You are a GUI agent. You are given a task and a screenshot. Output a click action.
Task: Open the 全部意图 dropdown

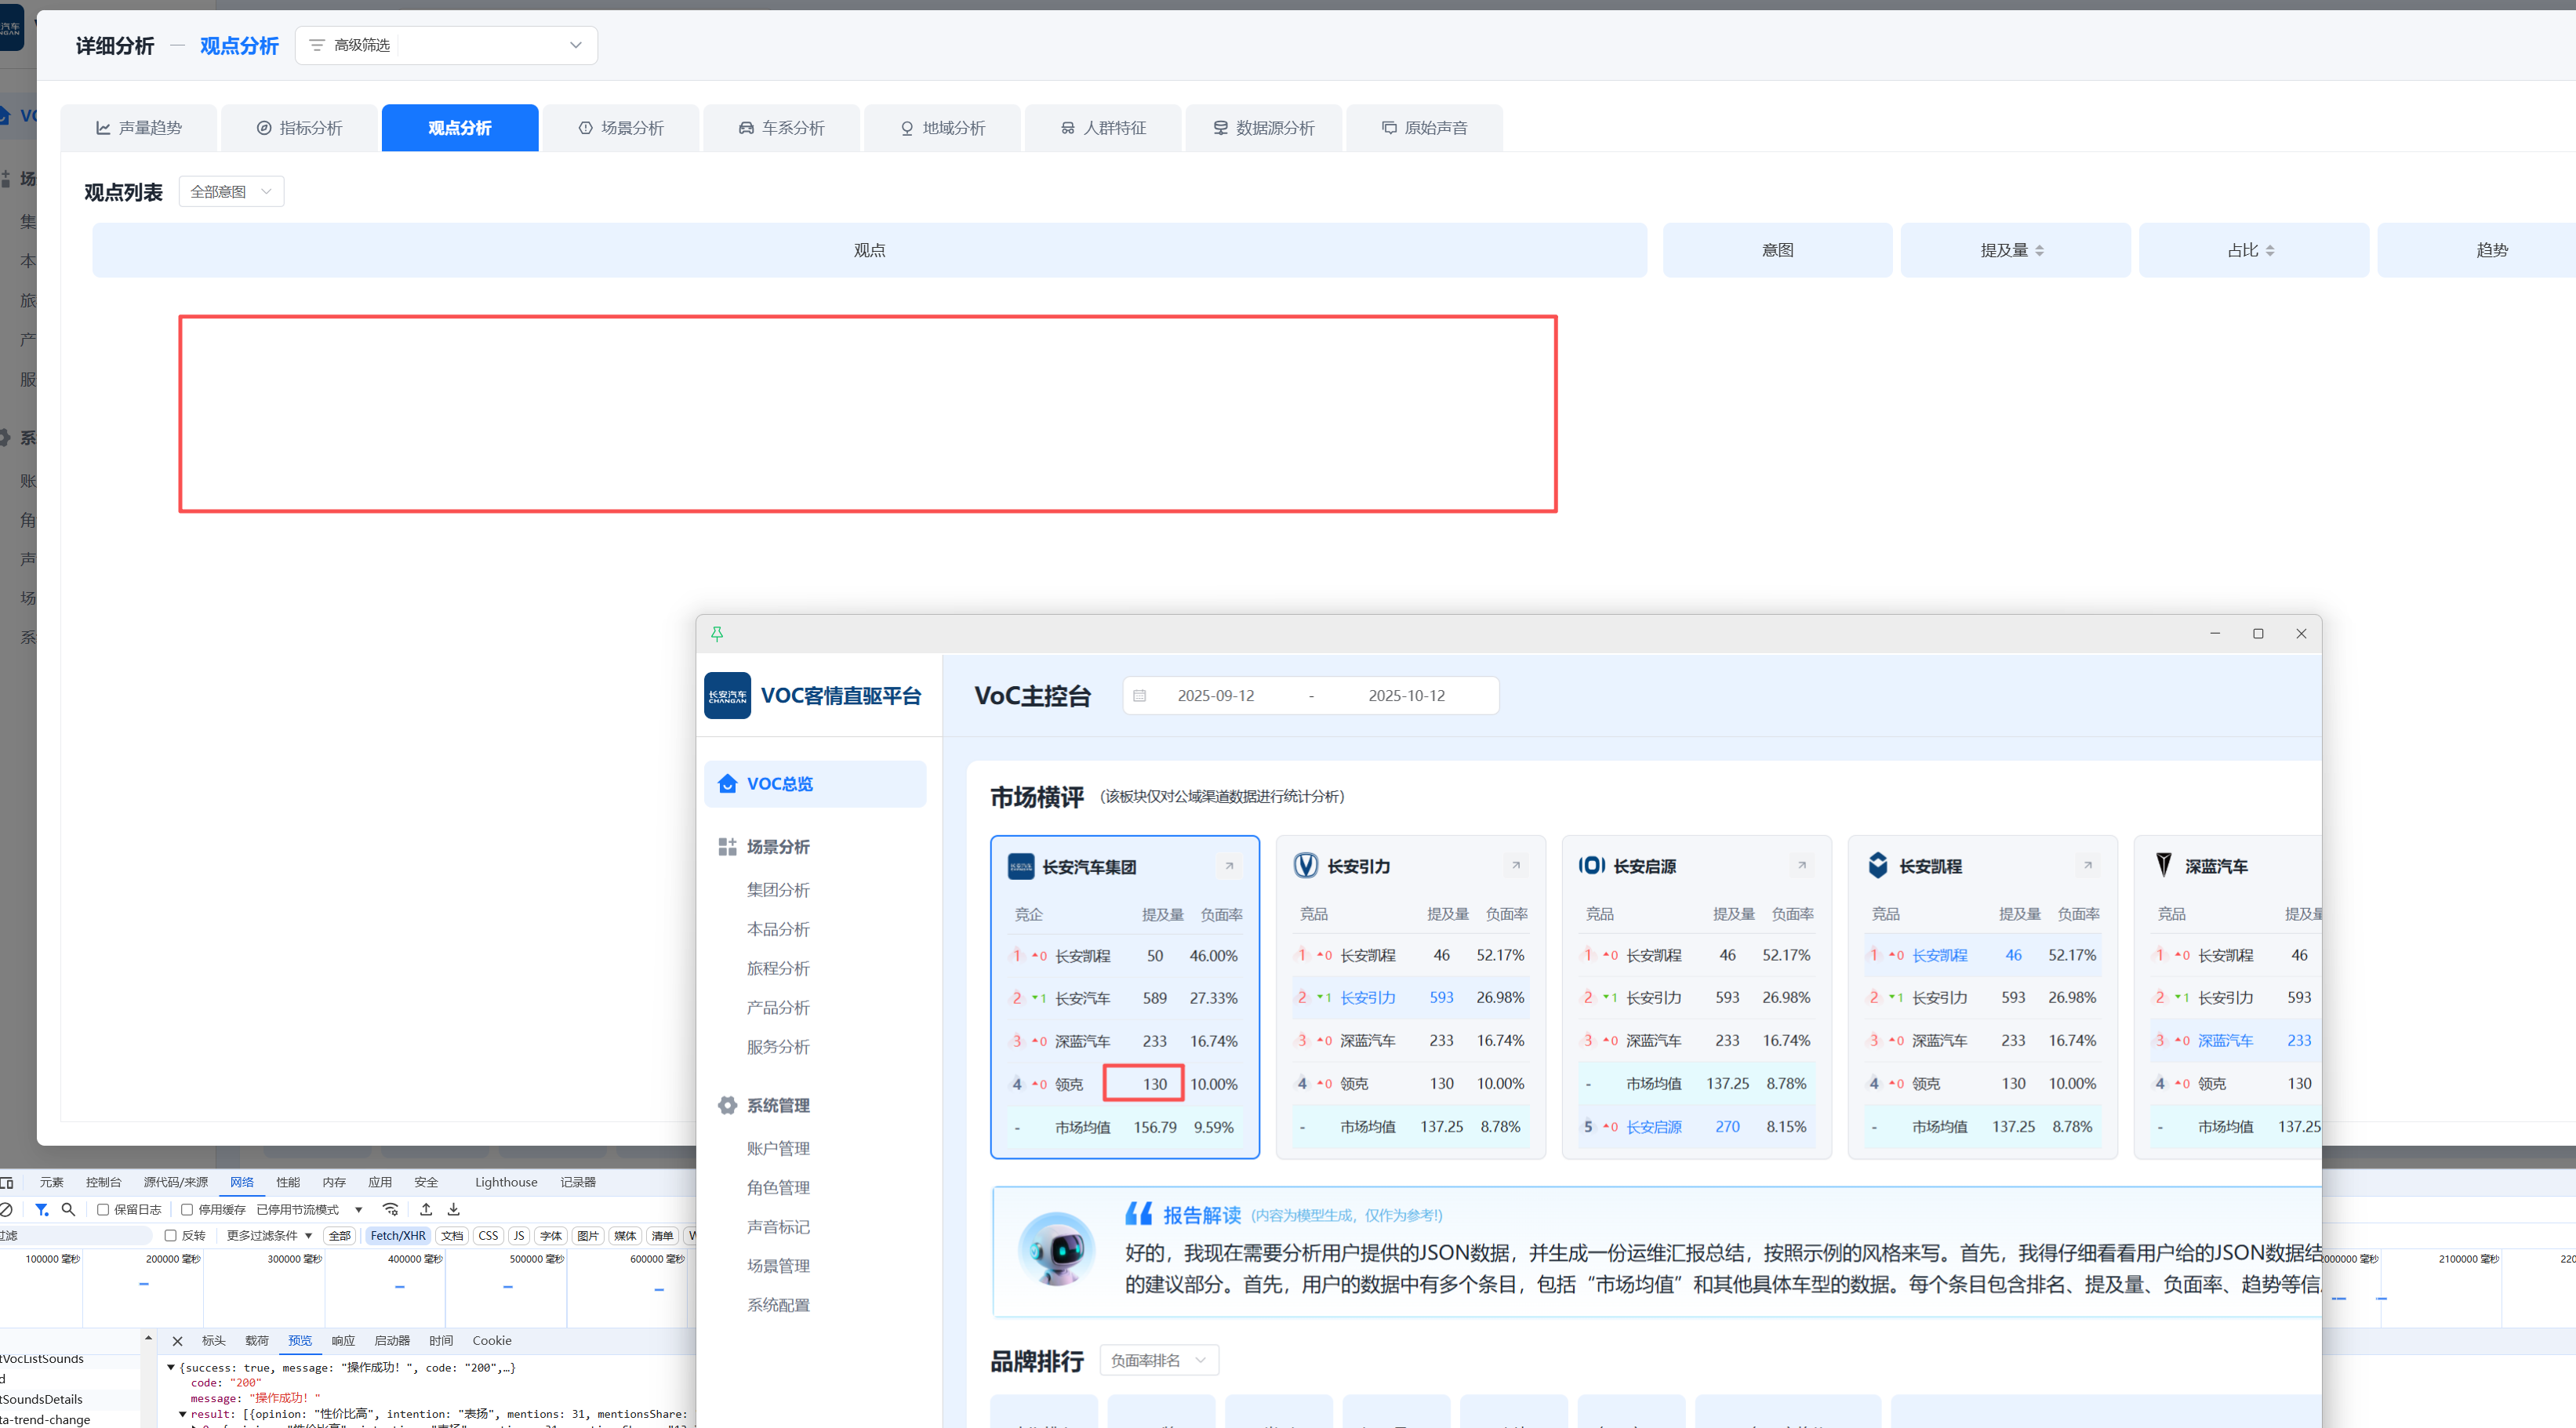pos(231,192)
